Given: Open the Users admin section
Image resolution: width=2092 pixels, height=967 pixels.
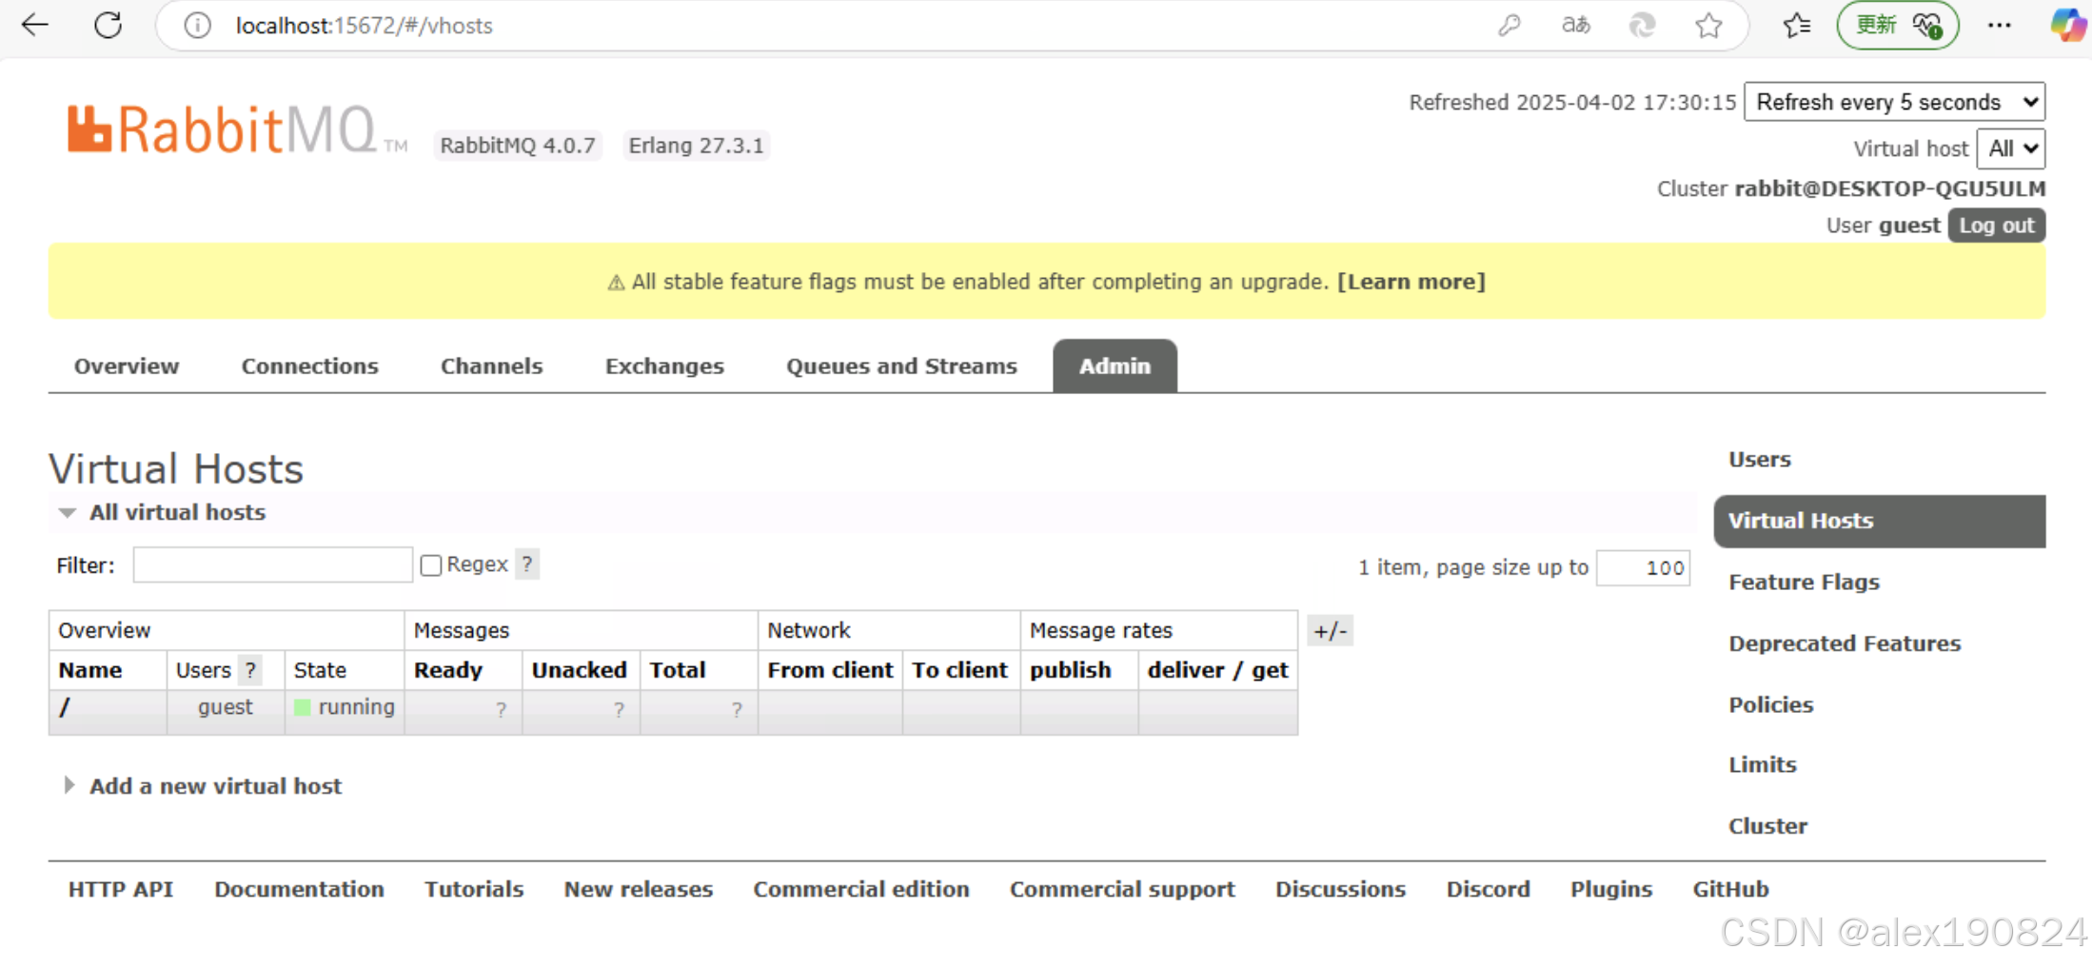Looking at the screenshot, I should [x=1759, y=460].
